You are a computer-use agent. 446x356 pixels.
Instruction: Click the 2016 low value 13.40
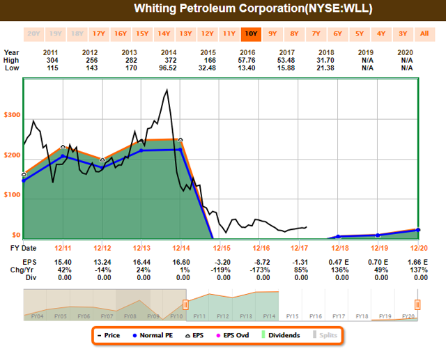point(247,68)
